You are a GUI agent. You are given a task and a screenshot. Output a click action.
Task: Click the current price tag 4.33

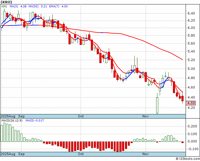pyautogui.click(x=191, y=103)
